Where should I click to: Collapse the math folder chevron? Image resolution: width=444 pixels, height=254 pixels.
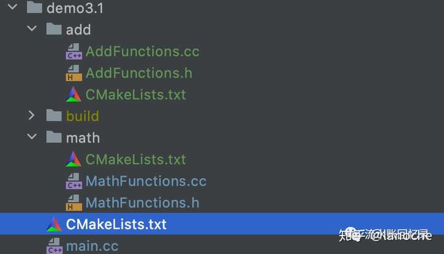click(32, 136)
